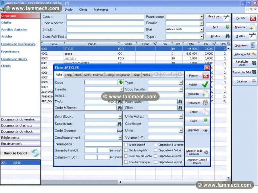Screen dimensions: 258x193
Task: Click Bascule Dépôt swap button
Action: [20, 153]
